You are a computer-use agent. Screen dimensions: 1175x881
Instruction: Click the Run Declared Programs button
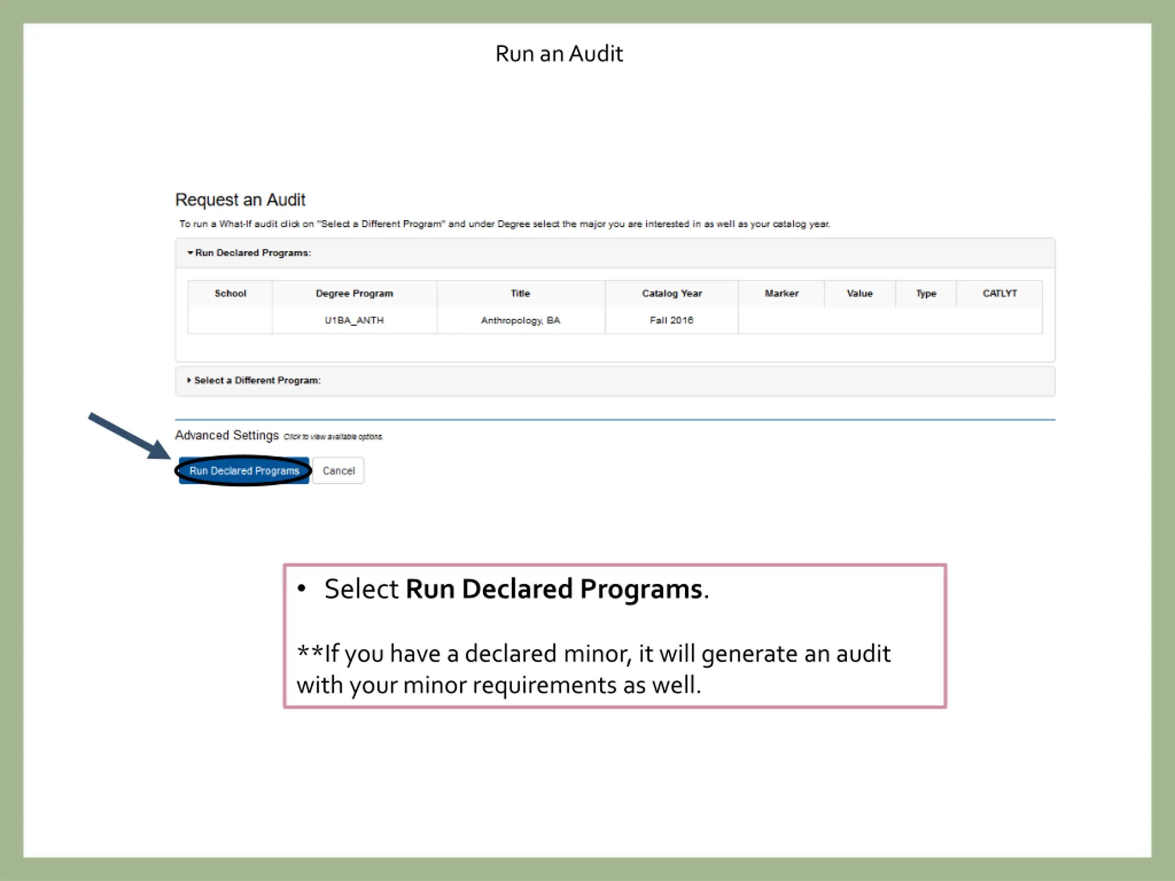point(244,470)
